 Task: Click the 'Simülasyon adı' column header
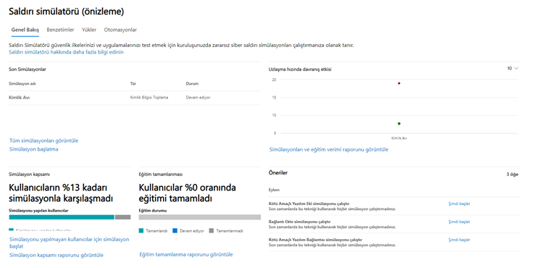coord(22,84)
